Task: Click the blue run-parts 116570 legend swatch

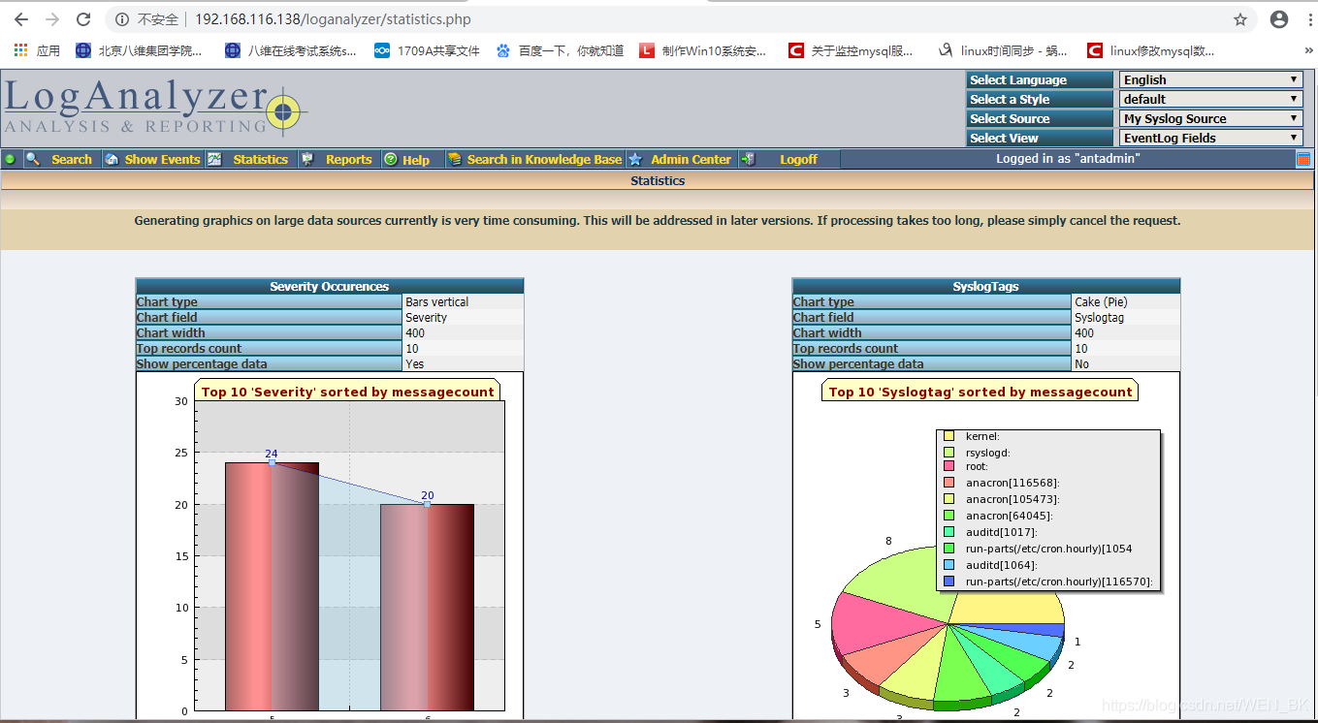Action: point(948,582)
